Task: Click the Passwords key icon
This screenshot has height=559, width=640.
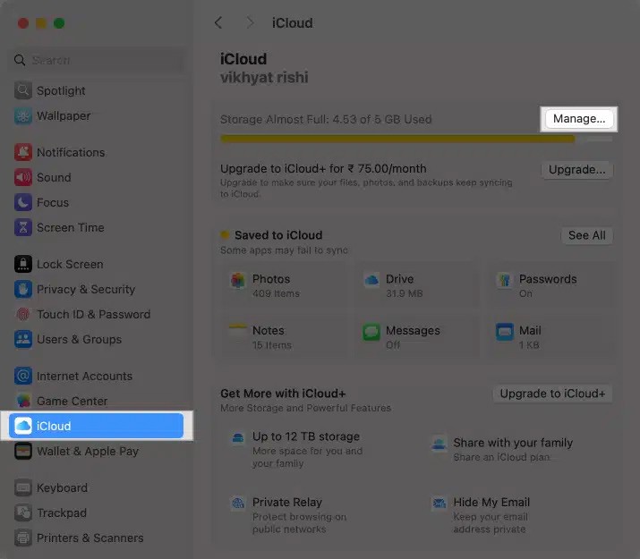Action: [504, 281]
